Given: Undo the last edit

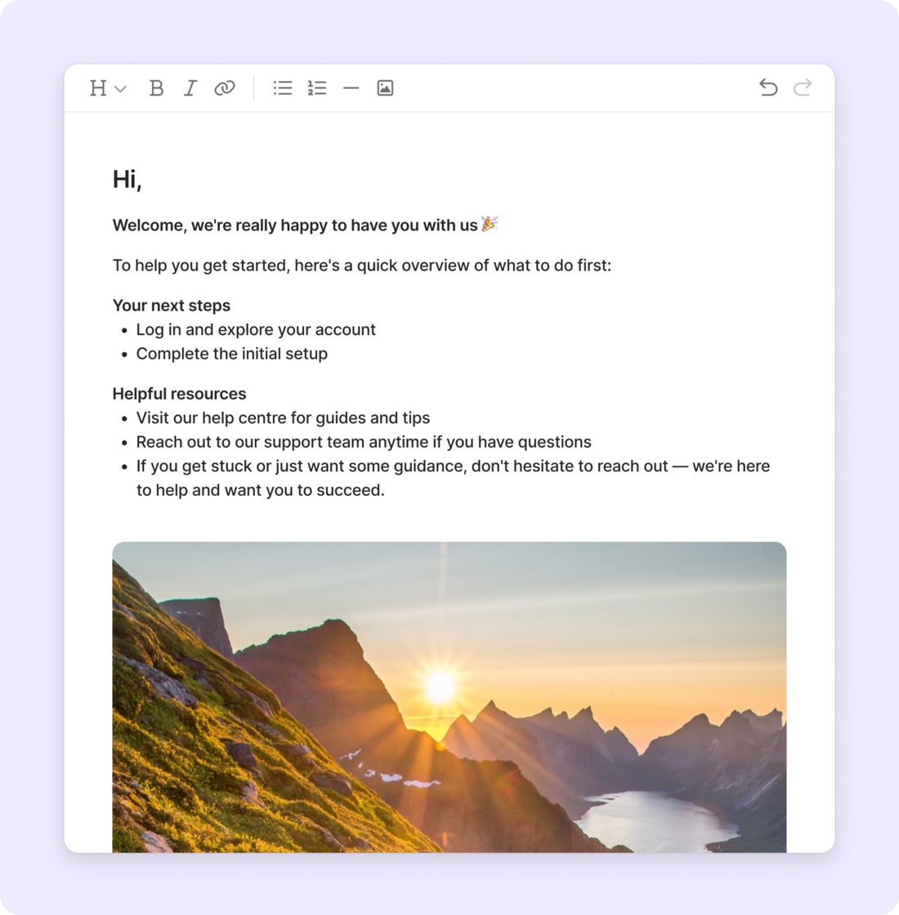Looking at the screenshot, I should pos(768,88).
